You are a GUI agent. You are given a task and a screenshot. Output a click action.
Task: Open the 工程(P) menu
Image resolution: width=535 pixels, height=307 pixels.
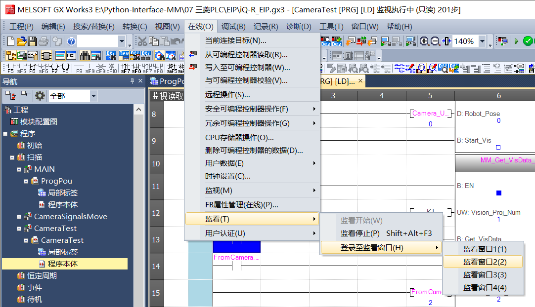(21, 27)
